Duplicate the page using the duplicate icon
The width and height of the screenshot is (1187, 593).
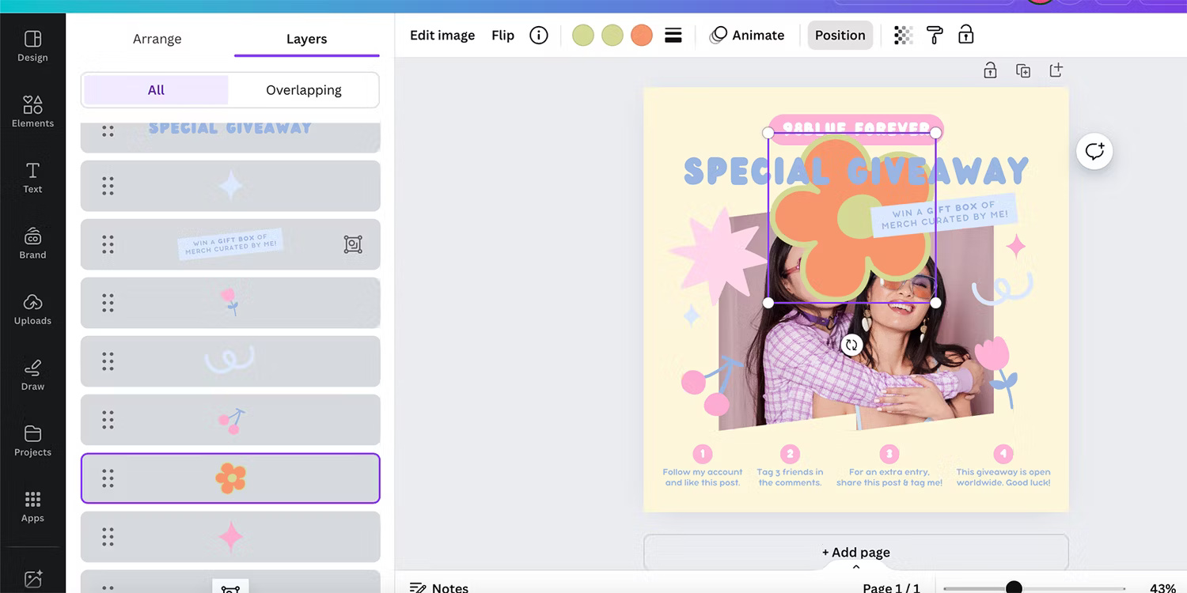pyautogui.click(x=1023, y=70)
